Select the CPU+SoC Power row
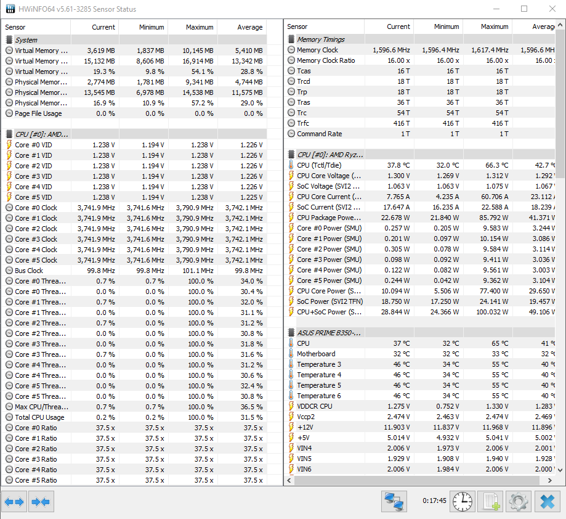This screenshot has height=519, width=566. (x=421, y=312)
